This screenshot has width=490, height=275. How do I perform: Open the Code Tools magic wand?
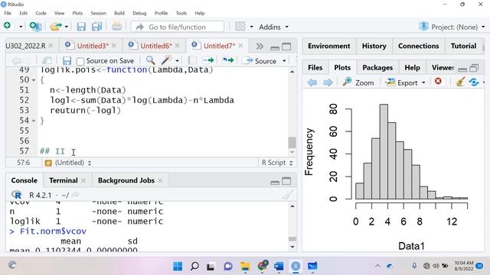(x=166, y=60)
